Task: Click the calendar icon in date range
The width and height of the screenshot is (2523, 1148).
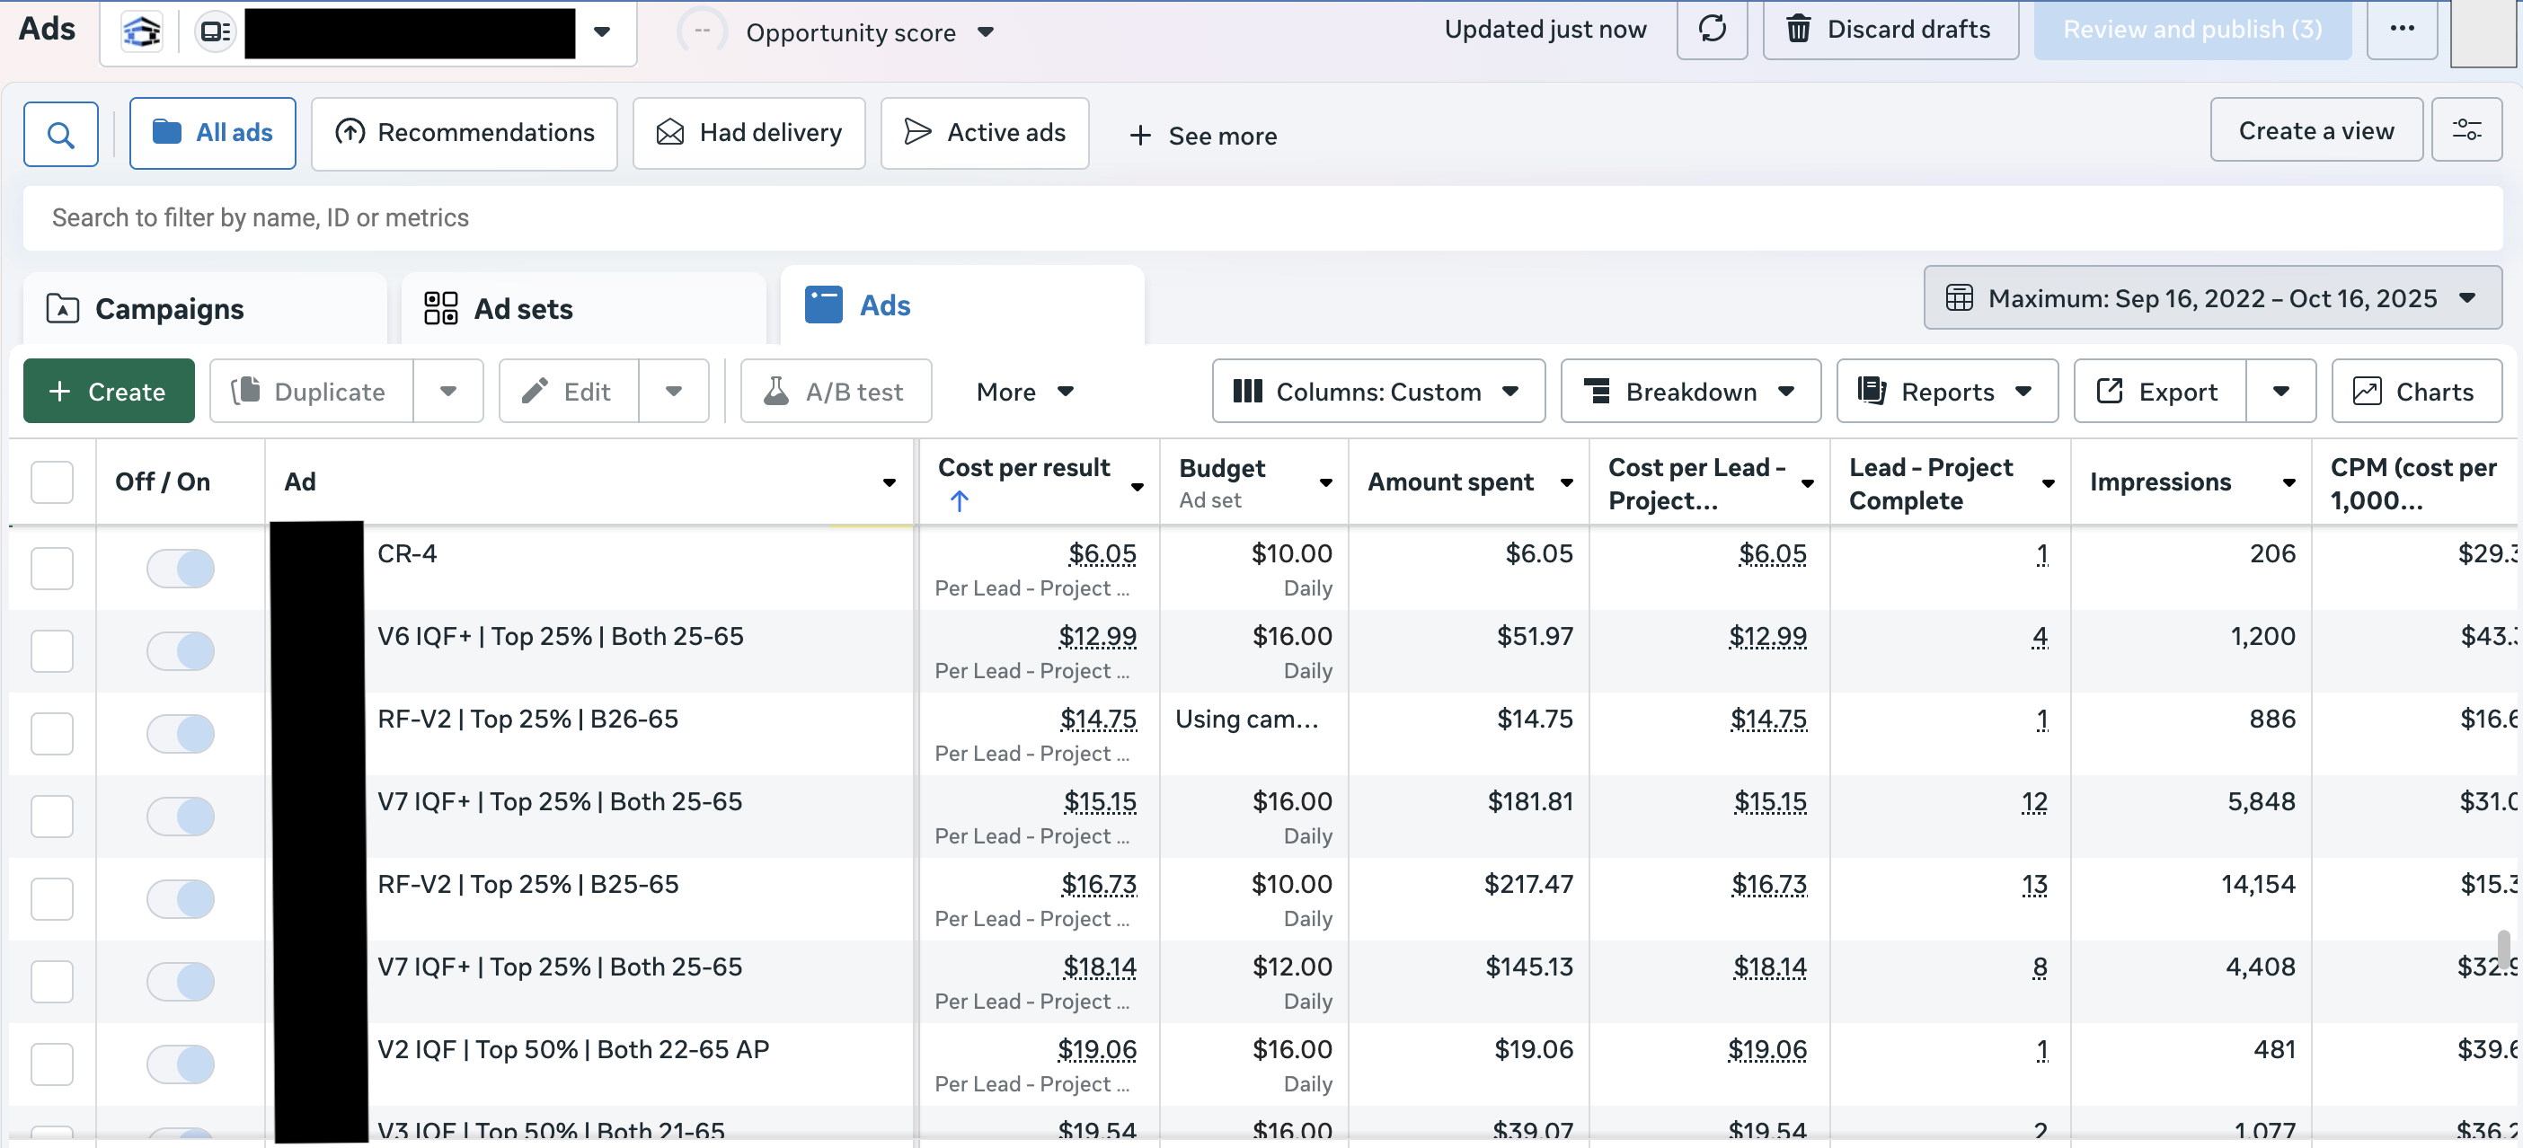Action: (x=1960, y=297)
